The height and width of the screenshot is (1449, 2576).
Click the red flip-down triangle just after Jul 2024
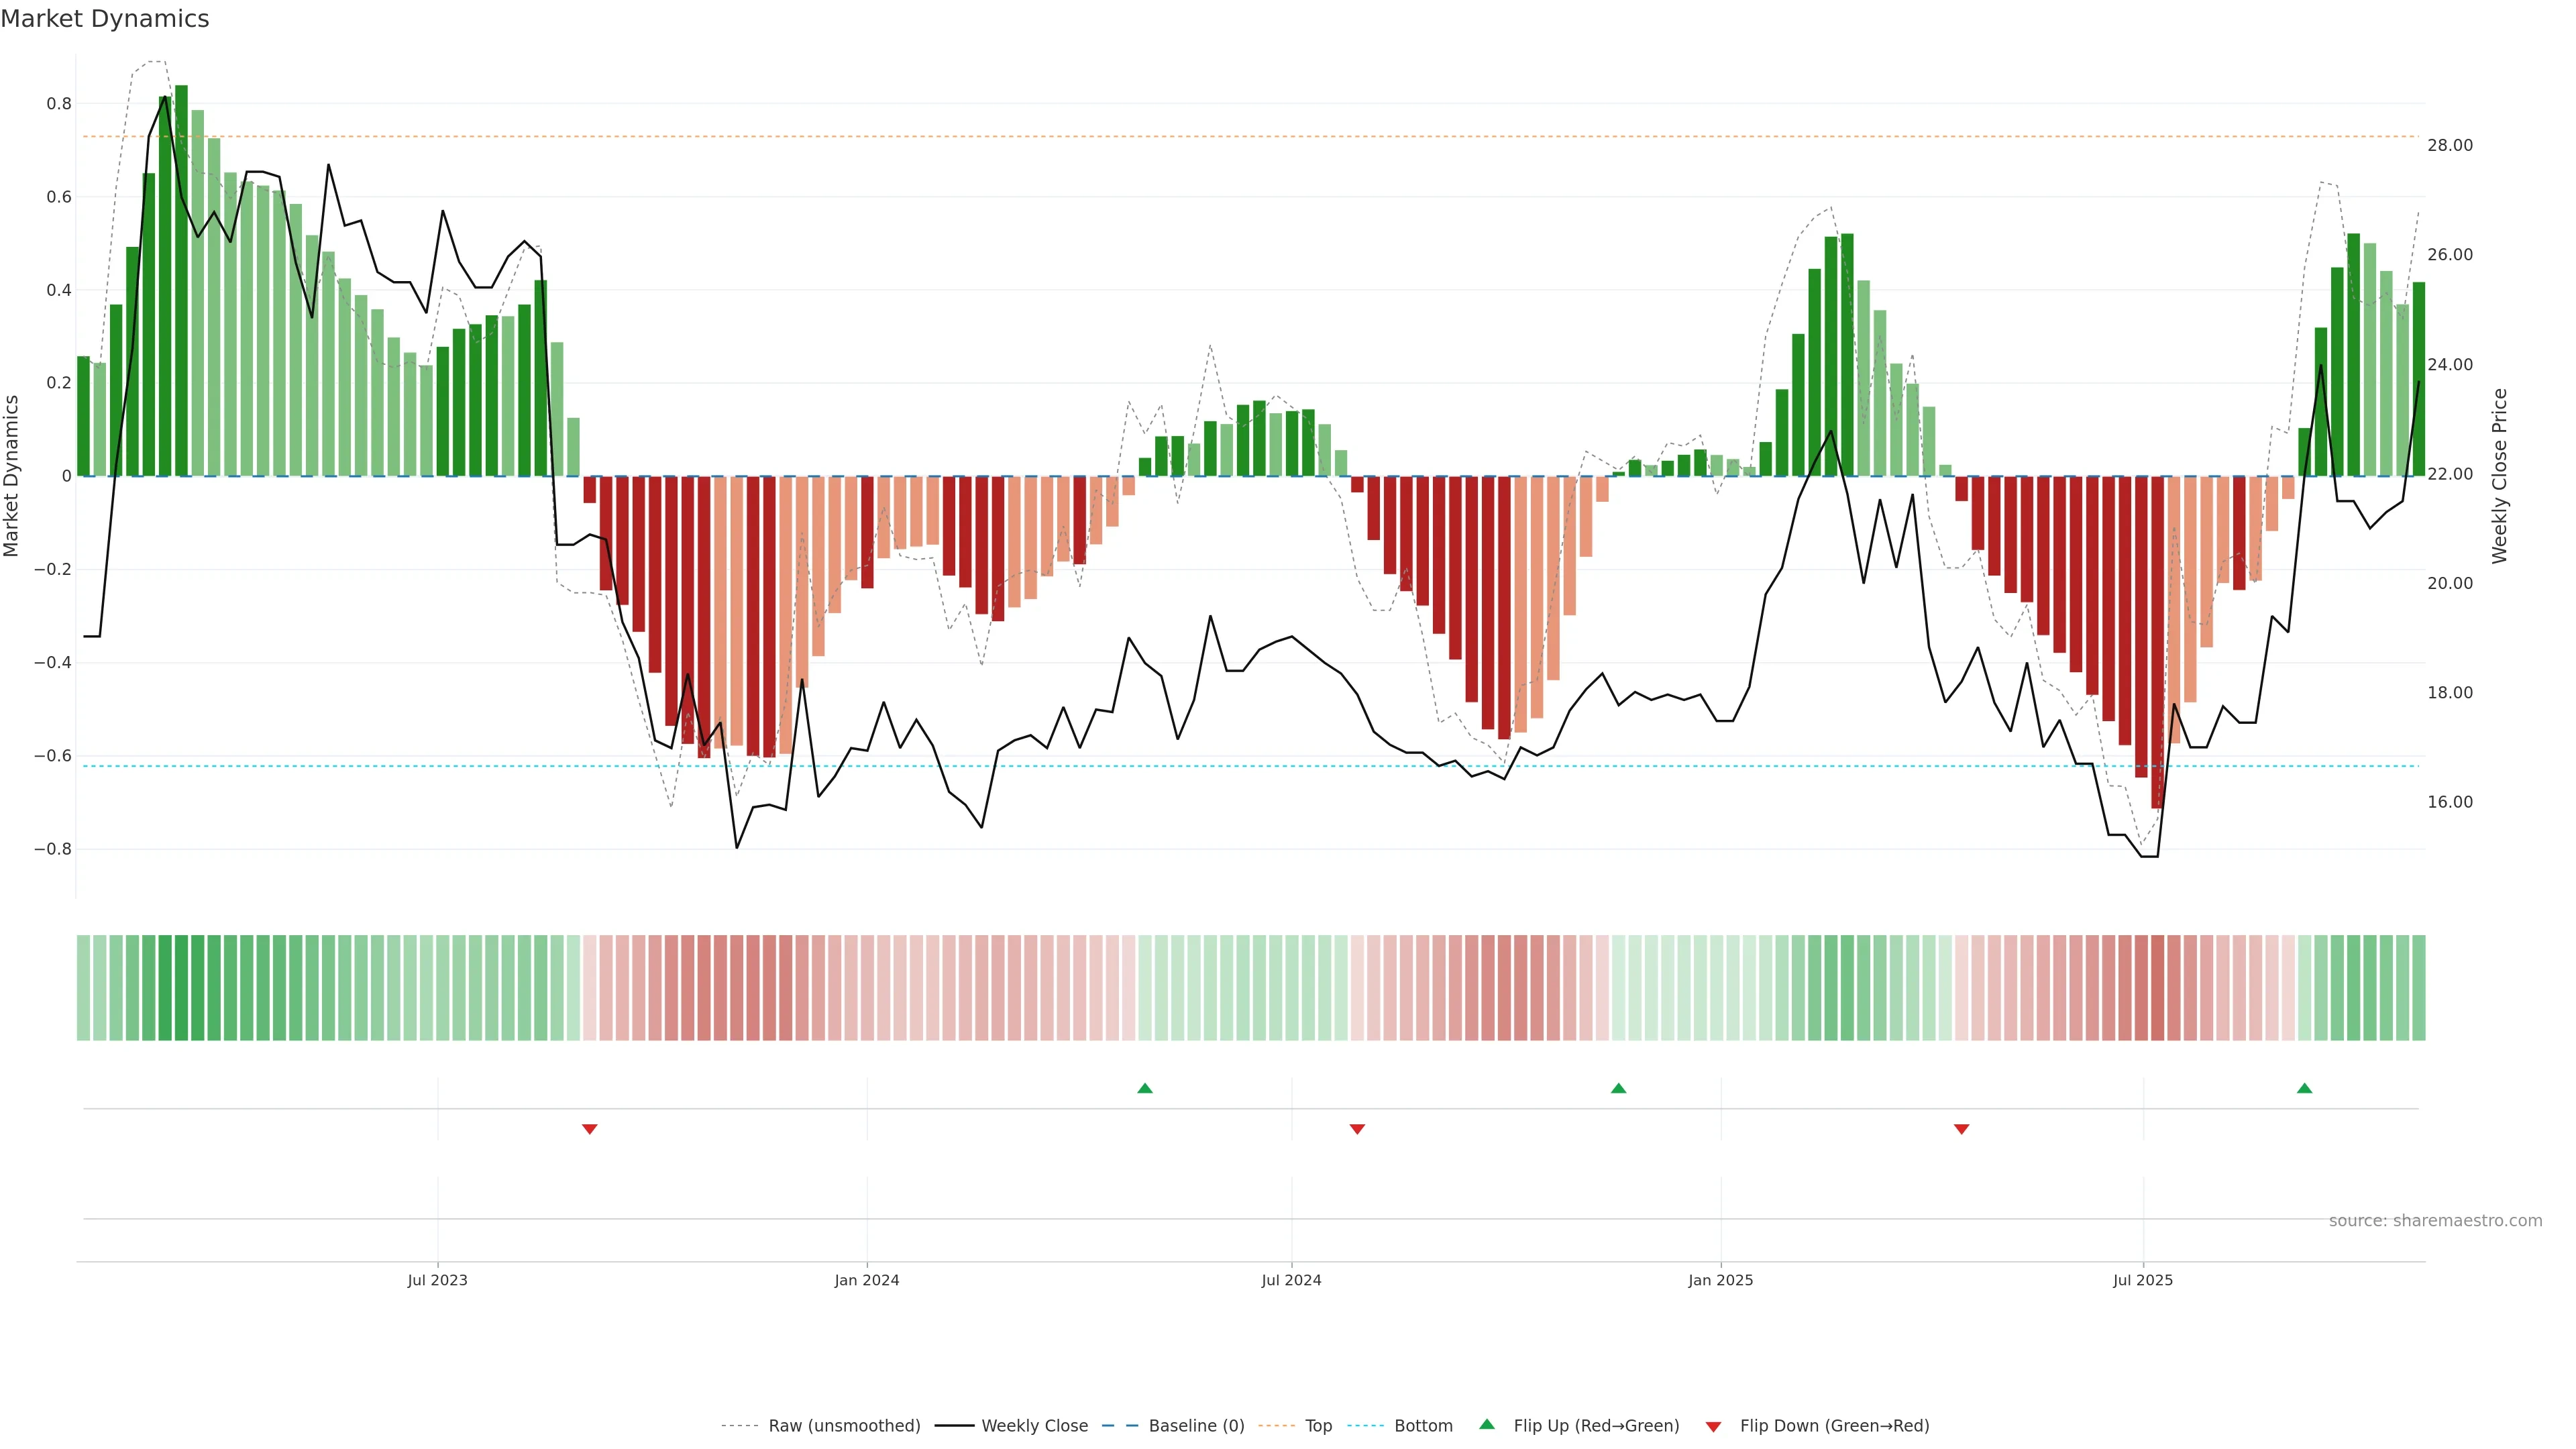pos(1357,1129)
